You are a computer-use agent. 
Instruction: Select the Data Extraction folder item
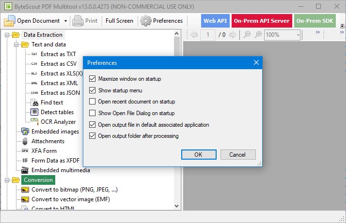tap(43, 35)
